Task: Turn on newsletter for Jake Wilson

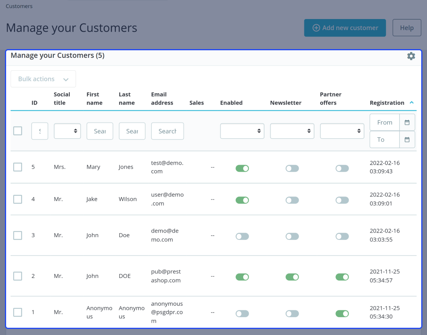Action: click(x=292, y=200)
